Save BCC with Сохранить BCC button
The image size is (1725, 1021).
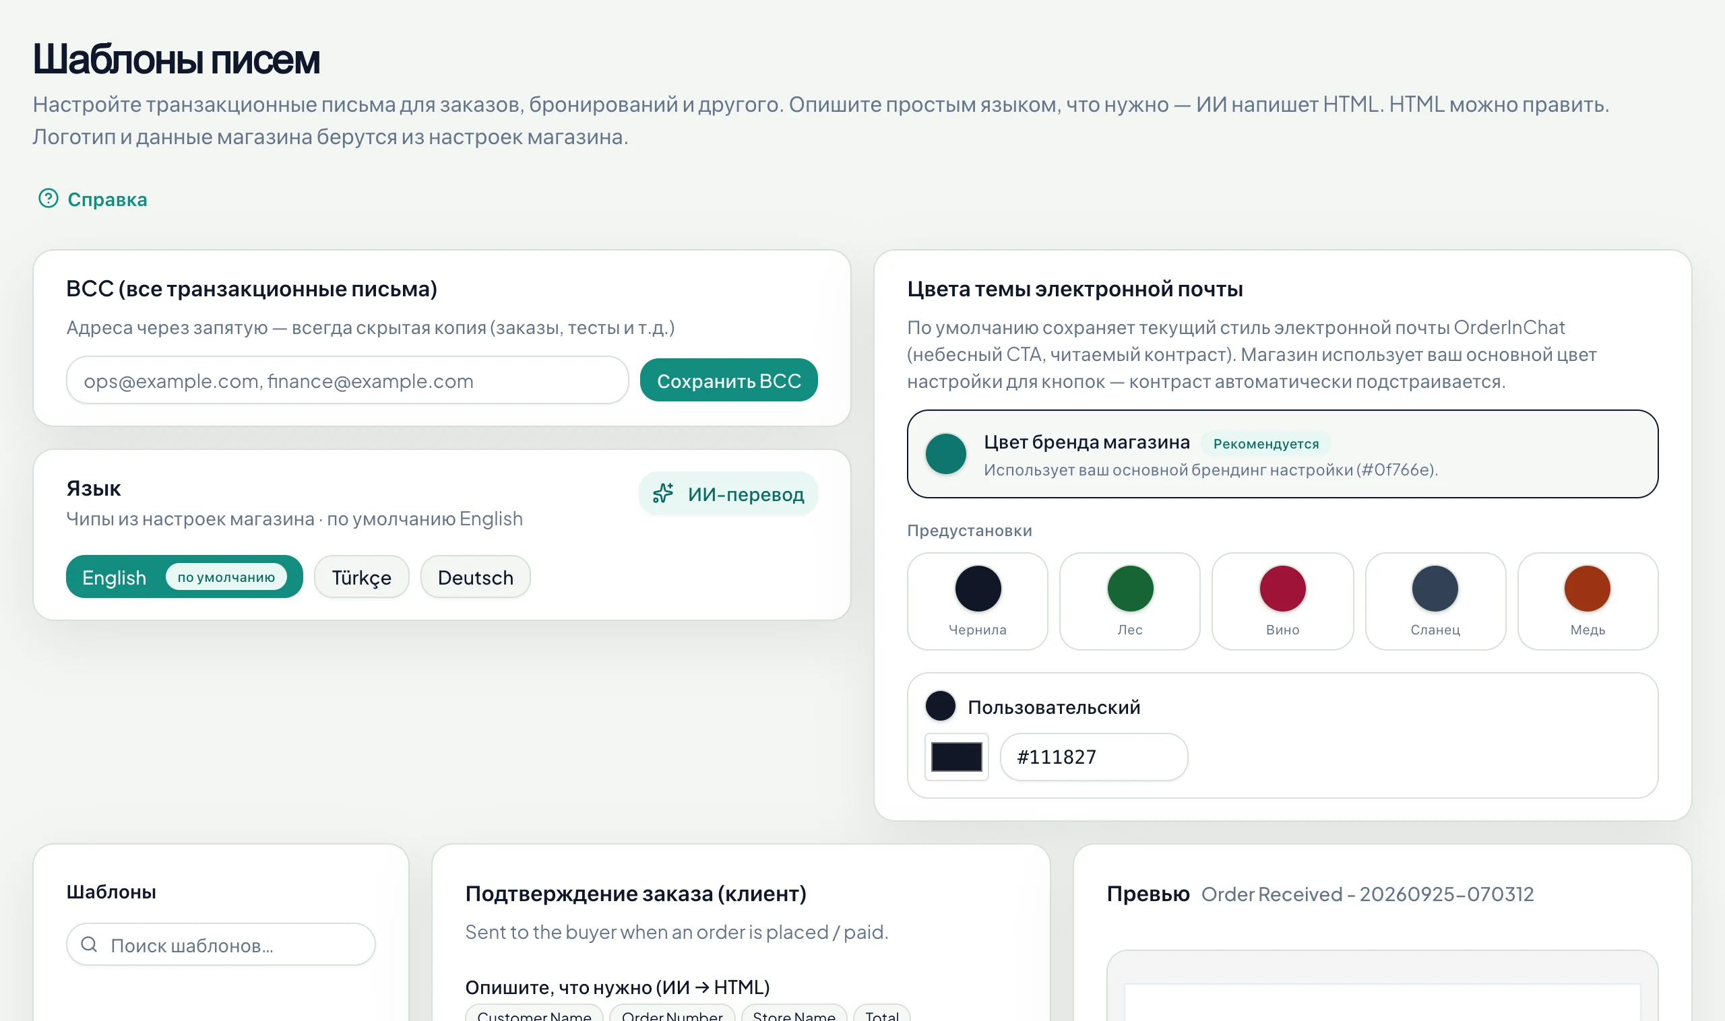[x=728, y=381]
